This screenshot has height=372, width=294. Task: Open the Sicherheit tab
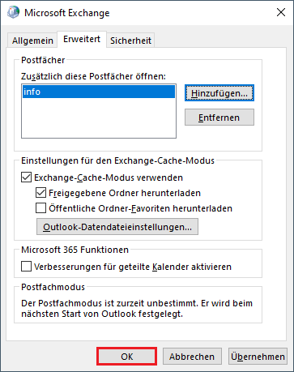tap(130, 41)
